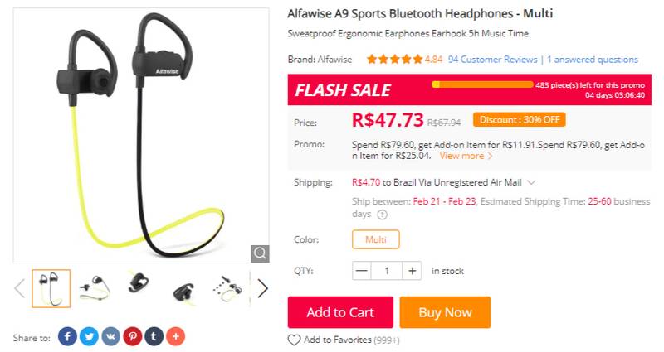This screenshot has width=664, height=352.
Task: Open 94 Customer Reviews link
Action: [492, 60]
